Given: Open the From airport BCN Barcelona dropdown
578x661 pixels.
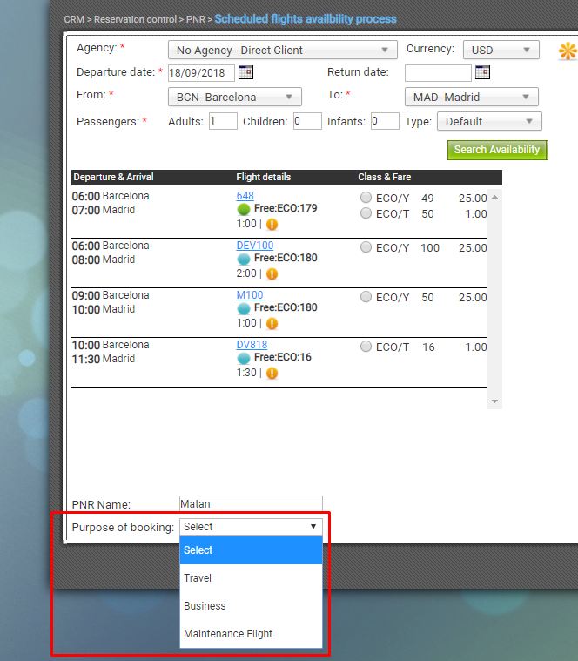Looking at the screenshot, I should pos(235,97).
